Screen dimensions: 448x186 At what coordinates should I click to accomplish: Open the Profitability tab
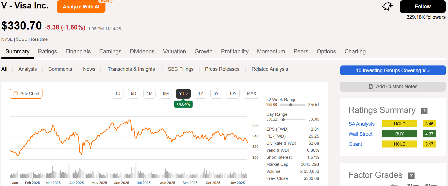click(x=235, y=51)
